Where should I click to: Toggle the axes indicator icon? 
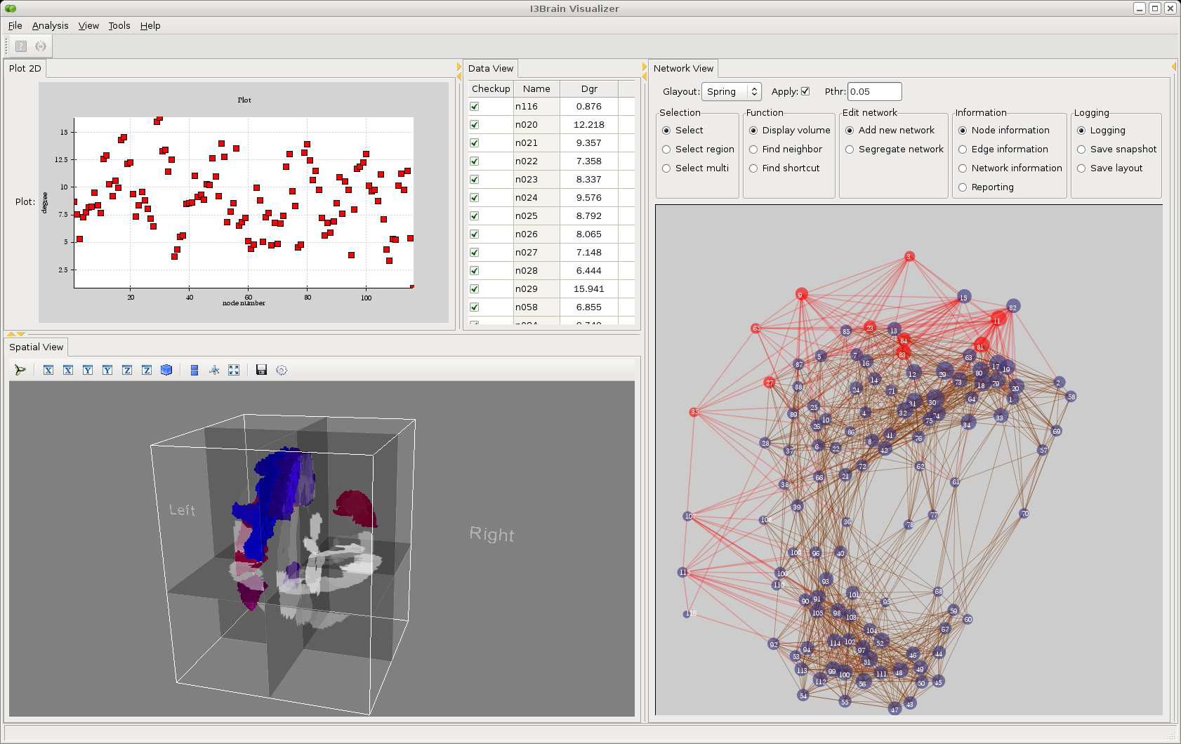tap(214, 370)
